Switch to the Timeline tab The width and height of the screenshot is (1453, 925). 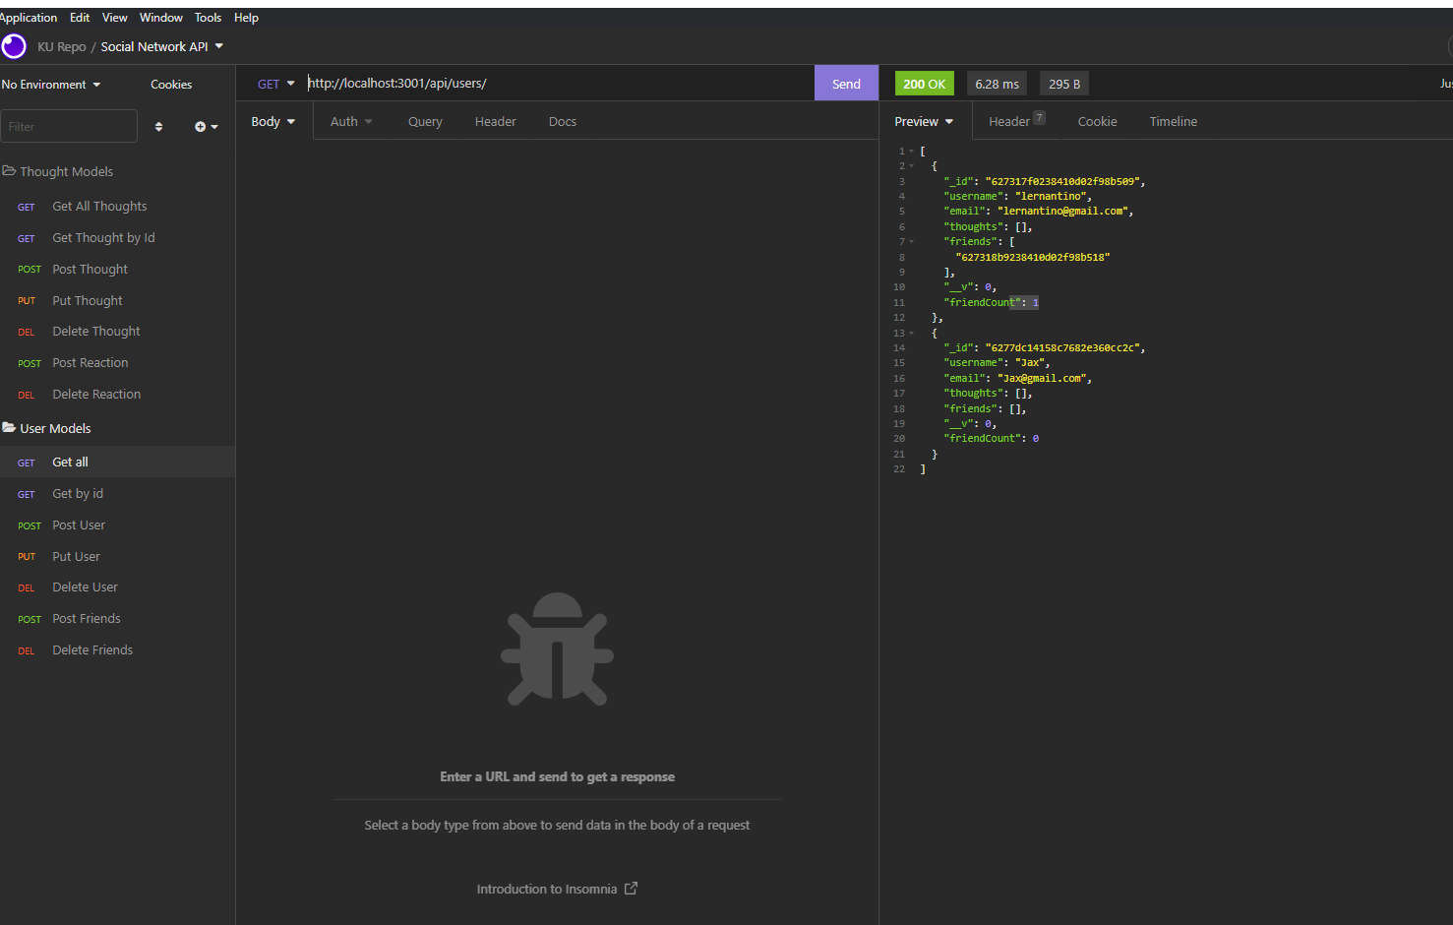tap(1173, 120)
